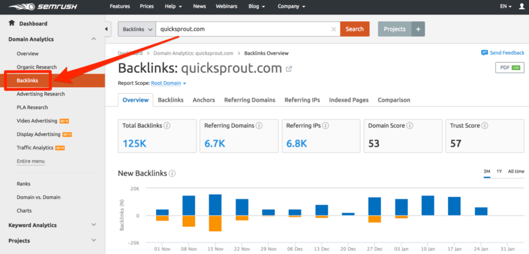Screen dimensions: 529x254
Task: Open the Blog dropdown menu
Action: [256, 6]
